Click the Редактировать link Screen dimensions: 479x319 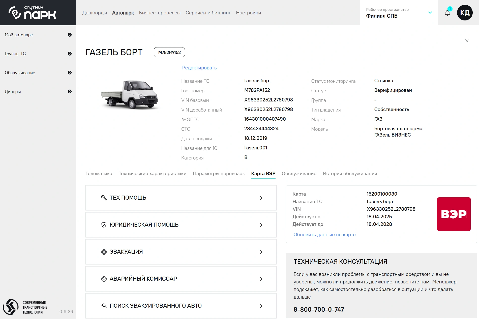pyautogui.click(x=199, y=68)
